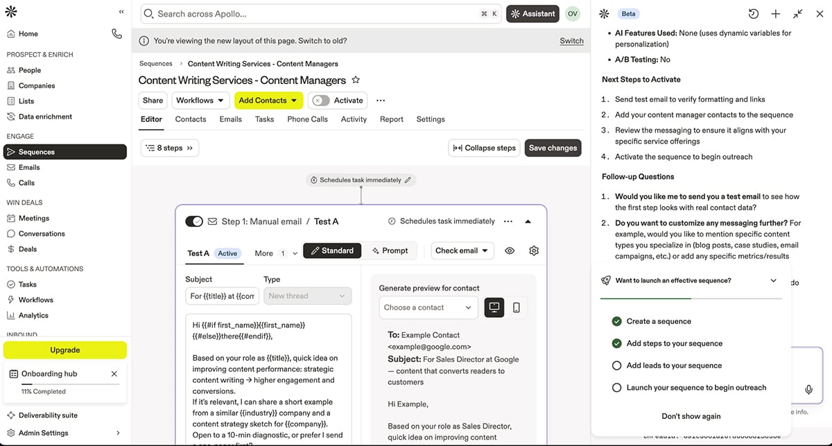Check off 'Add leads to your sequence'
Viewport: 832px width, 446px height.
pyautogui.click(x=617, y=366)
